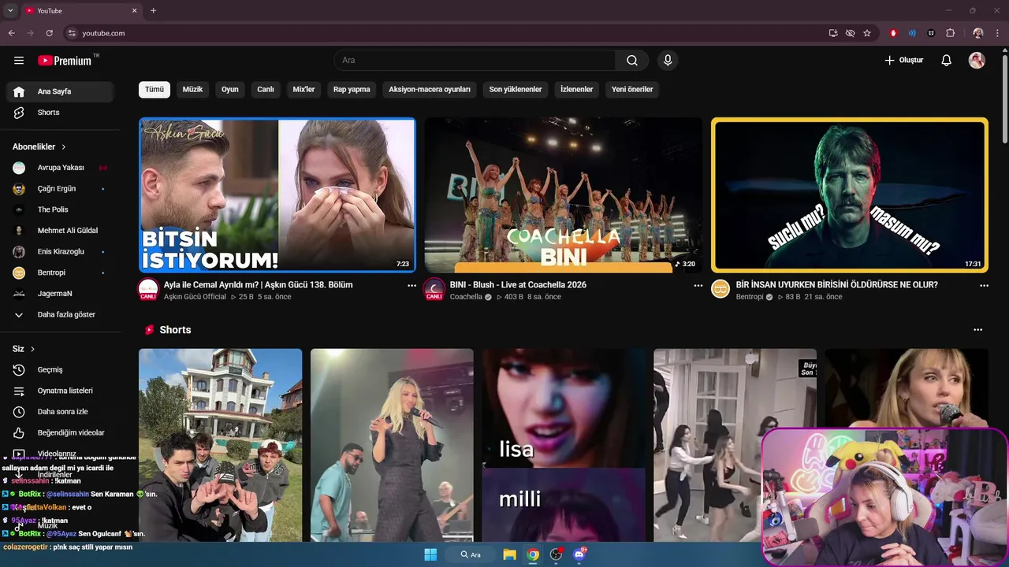Image resolution: width=1009 pixels, height=567 pixels.
Task: Open a new browser tab
Action: [x=153, y=10]
